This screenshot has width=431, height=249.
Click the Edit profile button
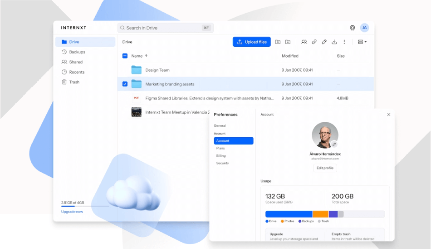click(325, 168)
